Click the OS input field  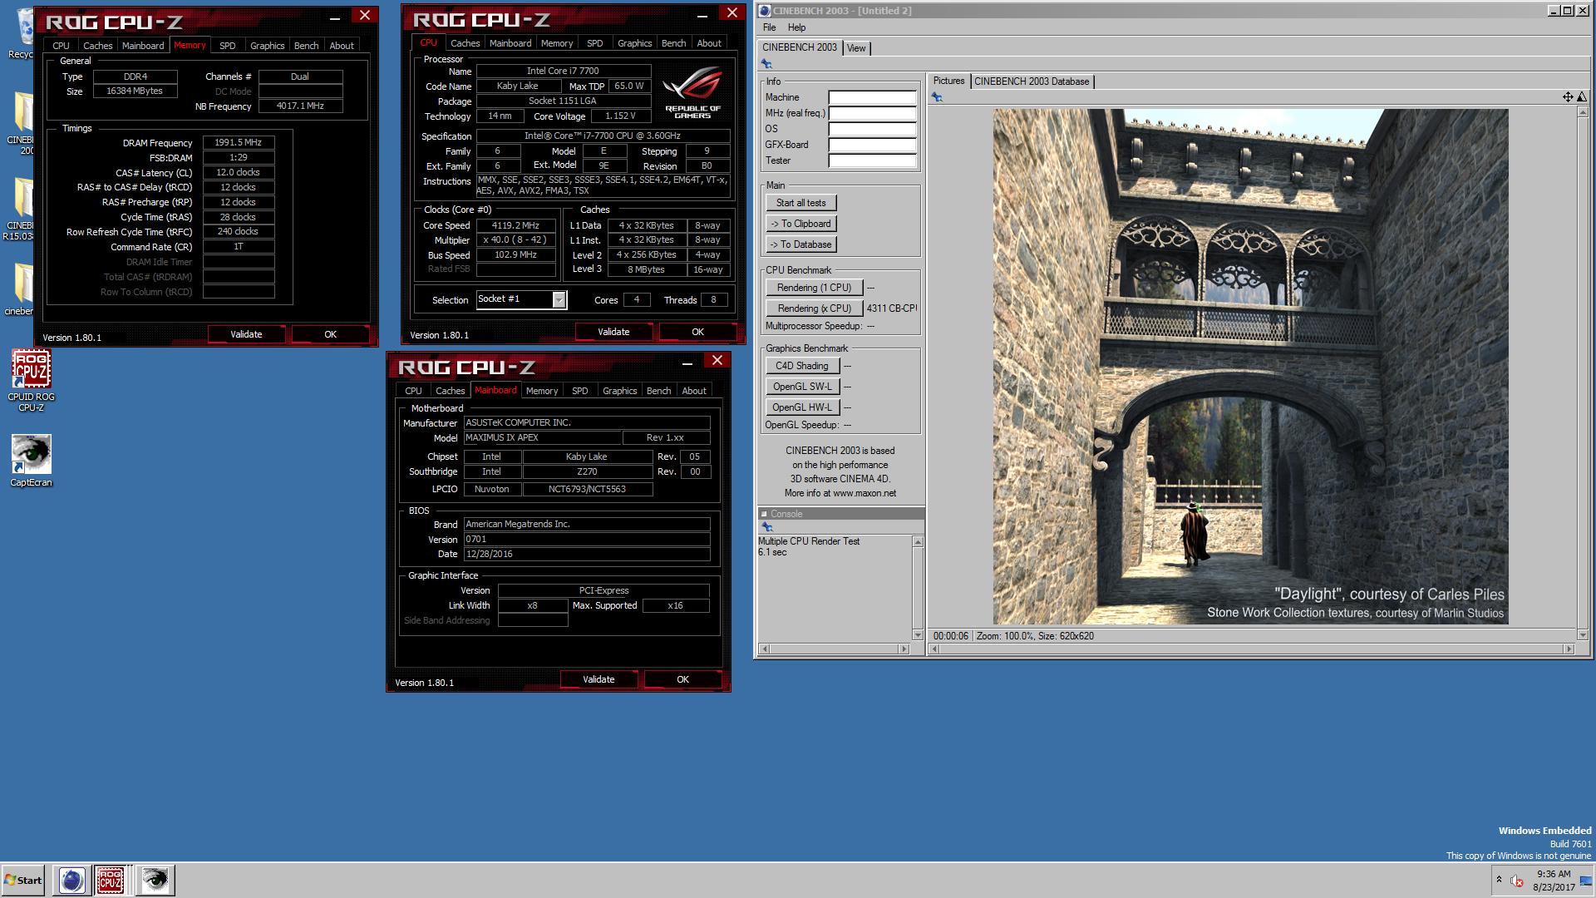click(872, 129)
